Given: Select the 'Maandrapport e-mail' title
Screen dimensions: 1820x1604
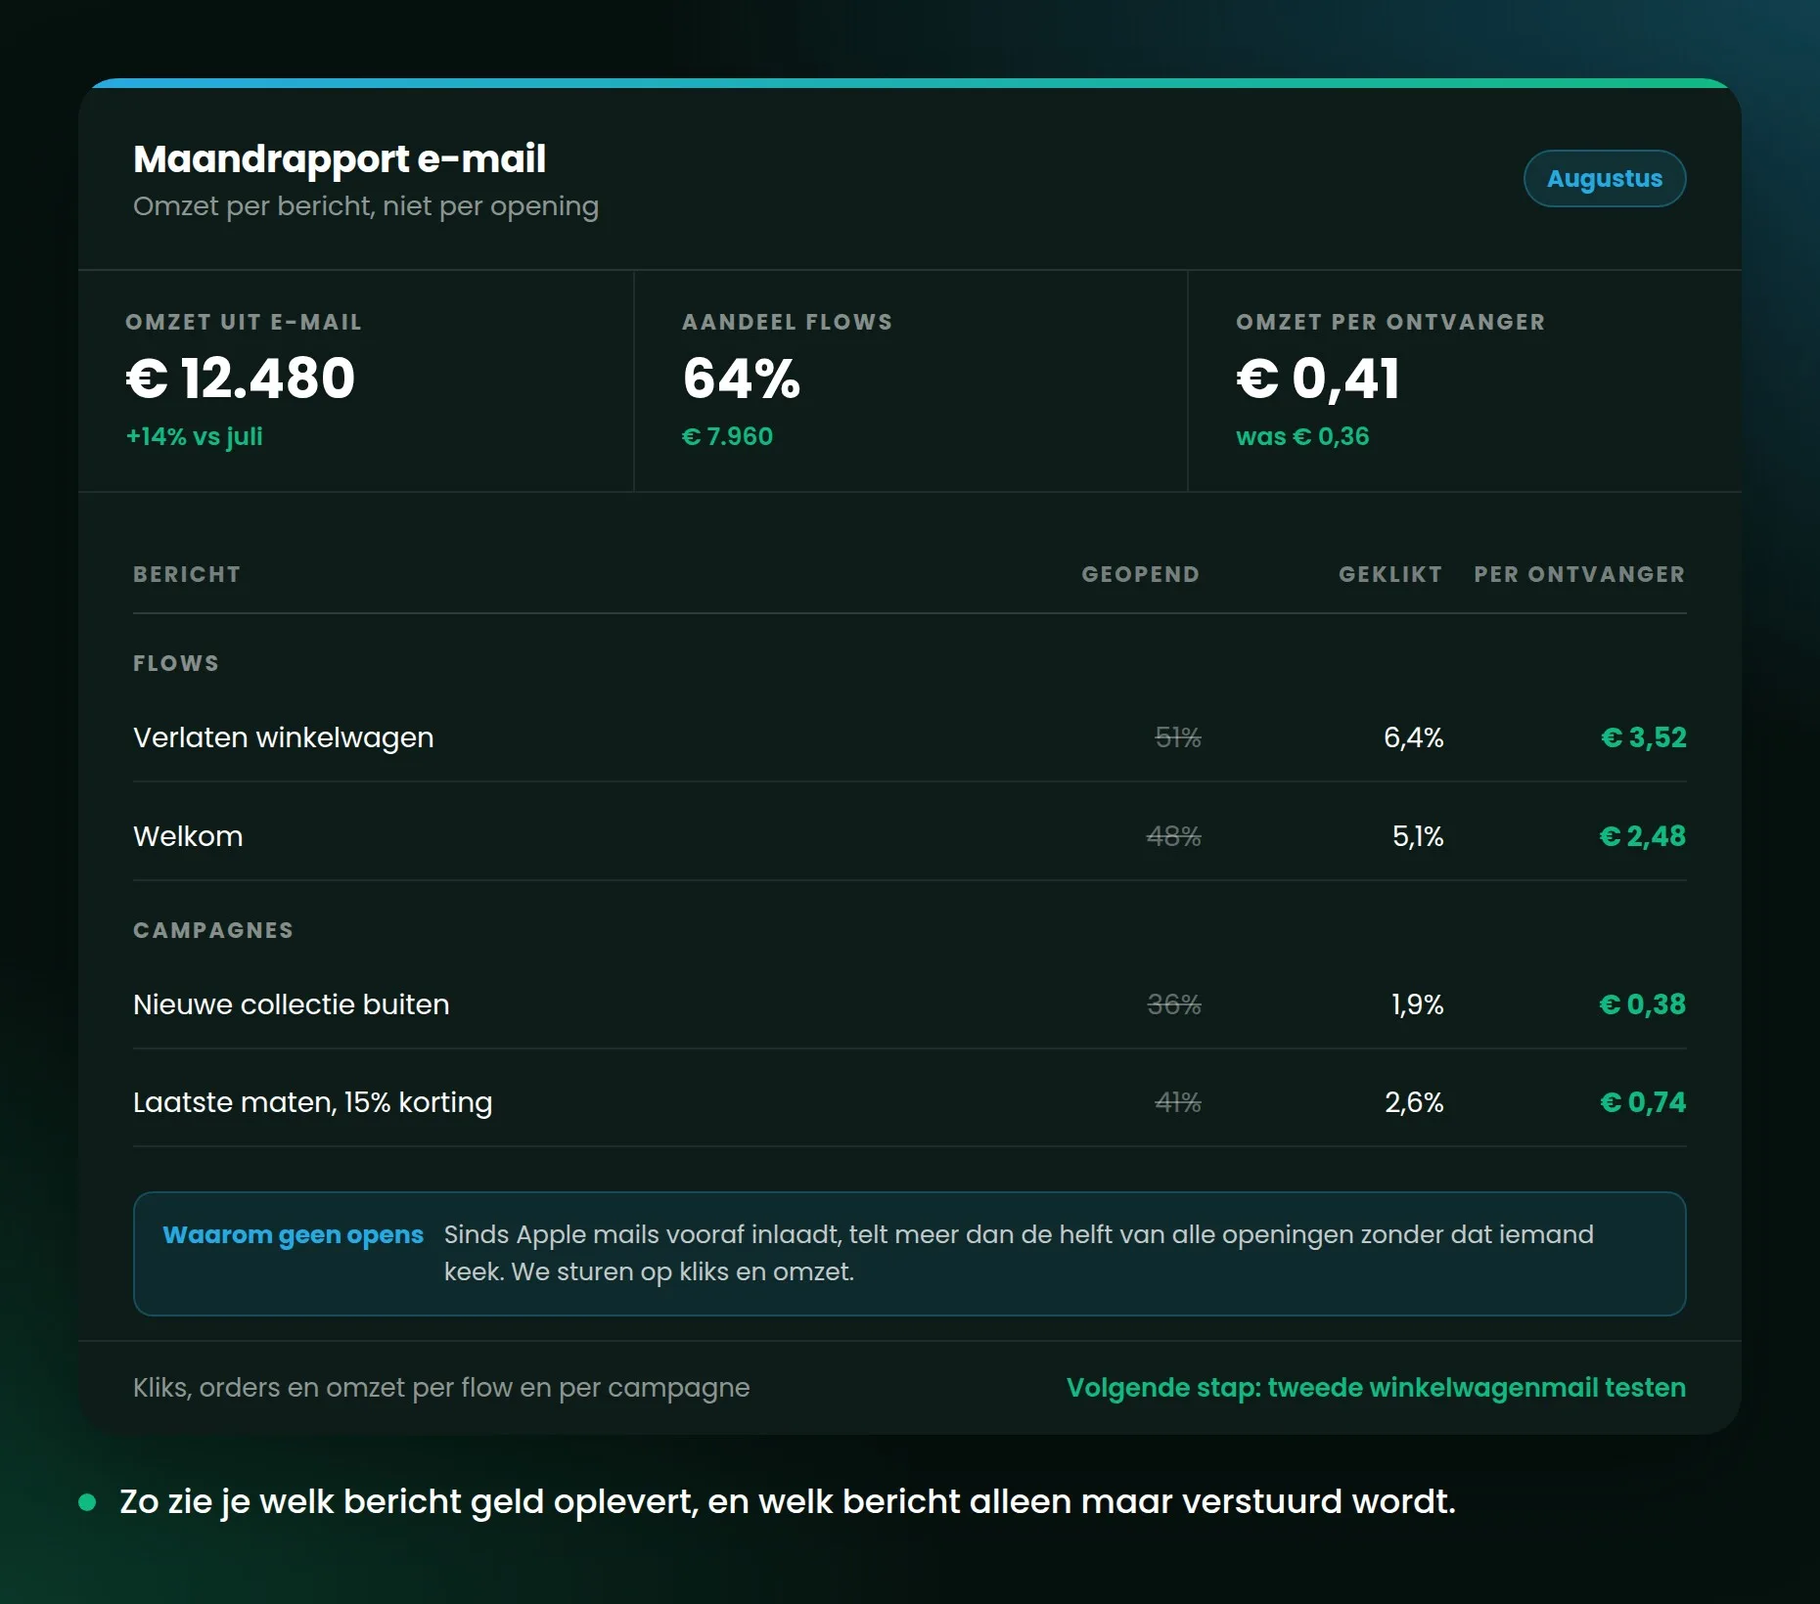Looking at the screenshot, I should tap(340, 159).
